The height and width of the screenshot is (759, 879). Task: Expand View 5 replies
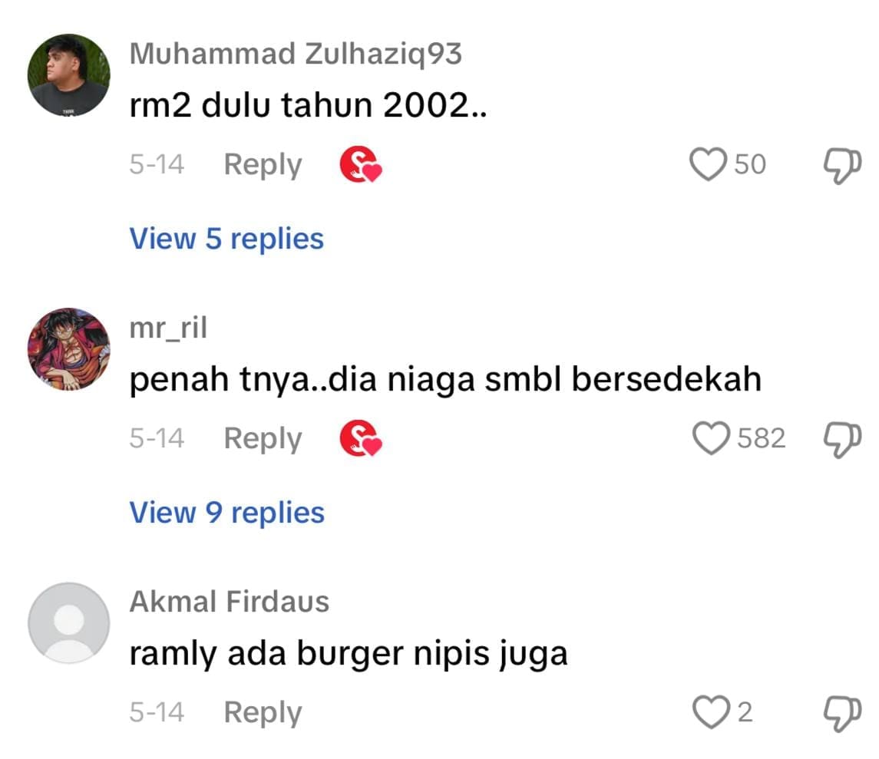(x=226, y=239)
